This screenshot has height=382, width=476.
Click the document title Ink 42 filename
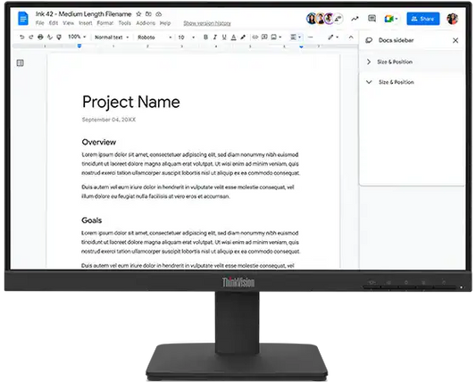pos(83,14)
